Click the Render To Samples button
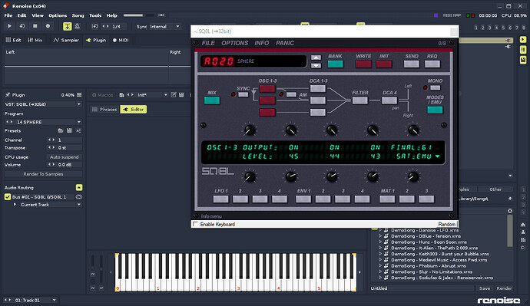The height and width of the screenshot is (306, 530). point(43,174)
